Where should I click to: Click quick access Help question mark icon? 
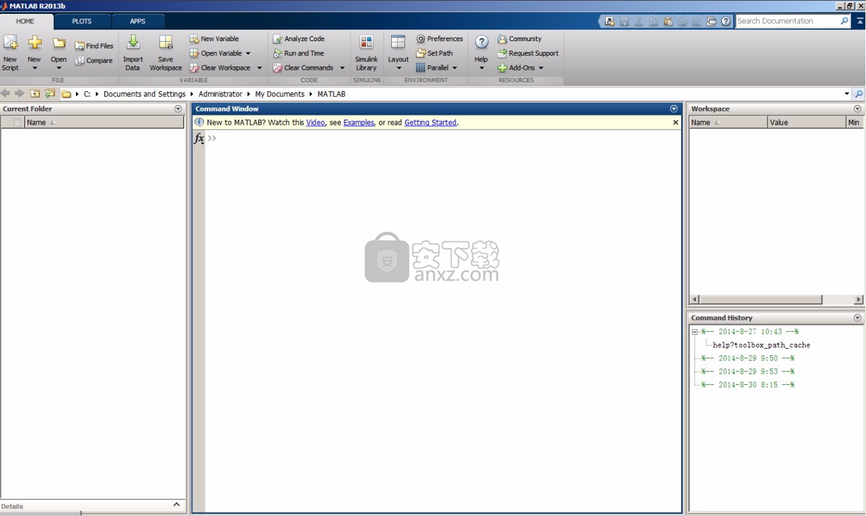[725, 21]
